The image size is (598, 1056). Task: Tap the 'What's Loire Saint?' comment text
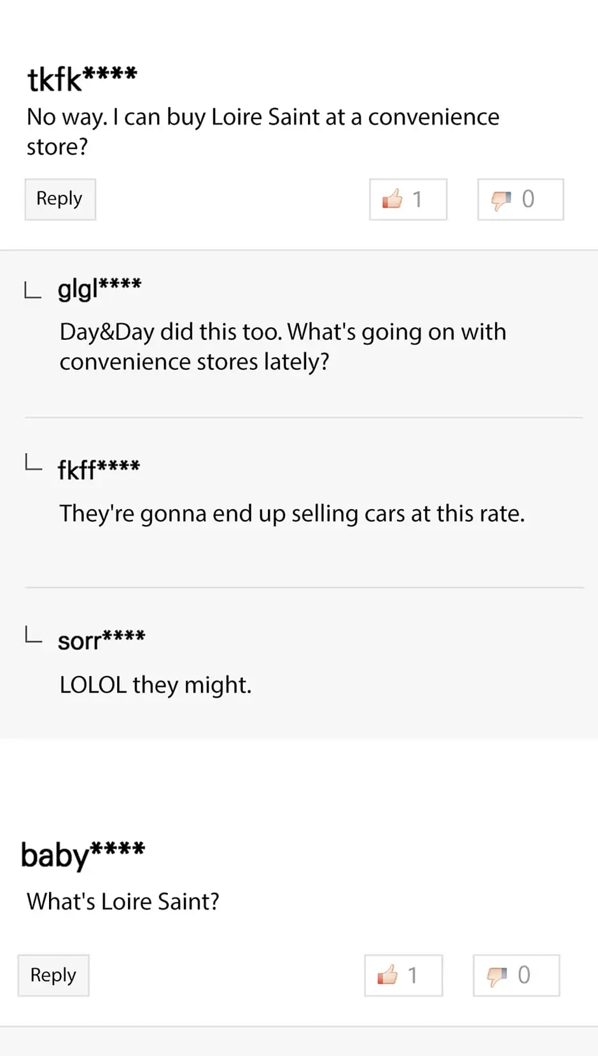[x=123, y=901]
